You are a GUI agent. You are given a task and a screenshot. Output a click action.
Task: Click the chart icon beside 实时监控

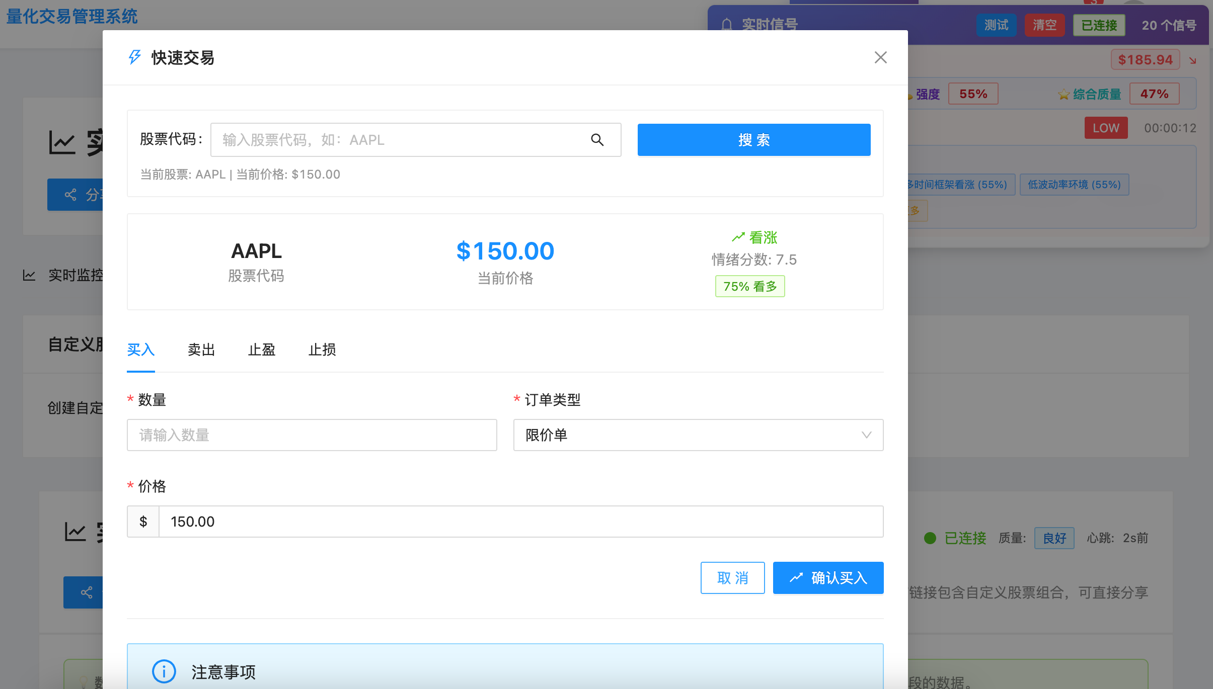tap(29, 275)
